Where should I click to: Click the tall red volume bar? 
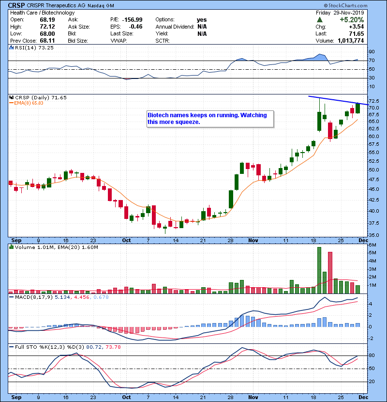[x=330, y=273]
